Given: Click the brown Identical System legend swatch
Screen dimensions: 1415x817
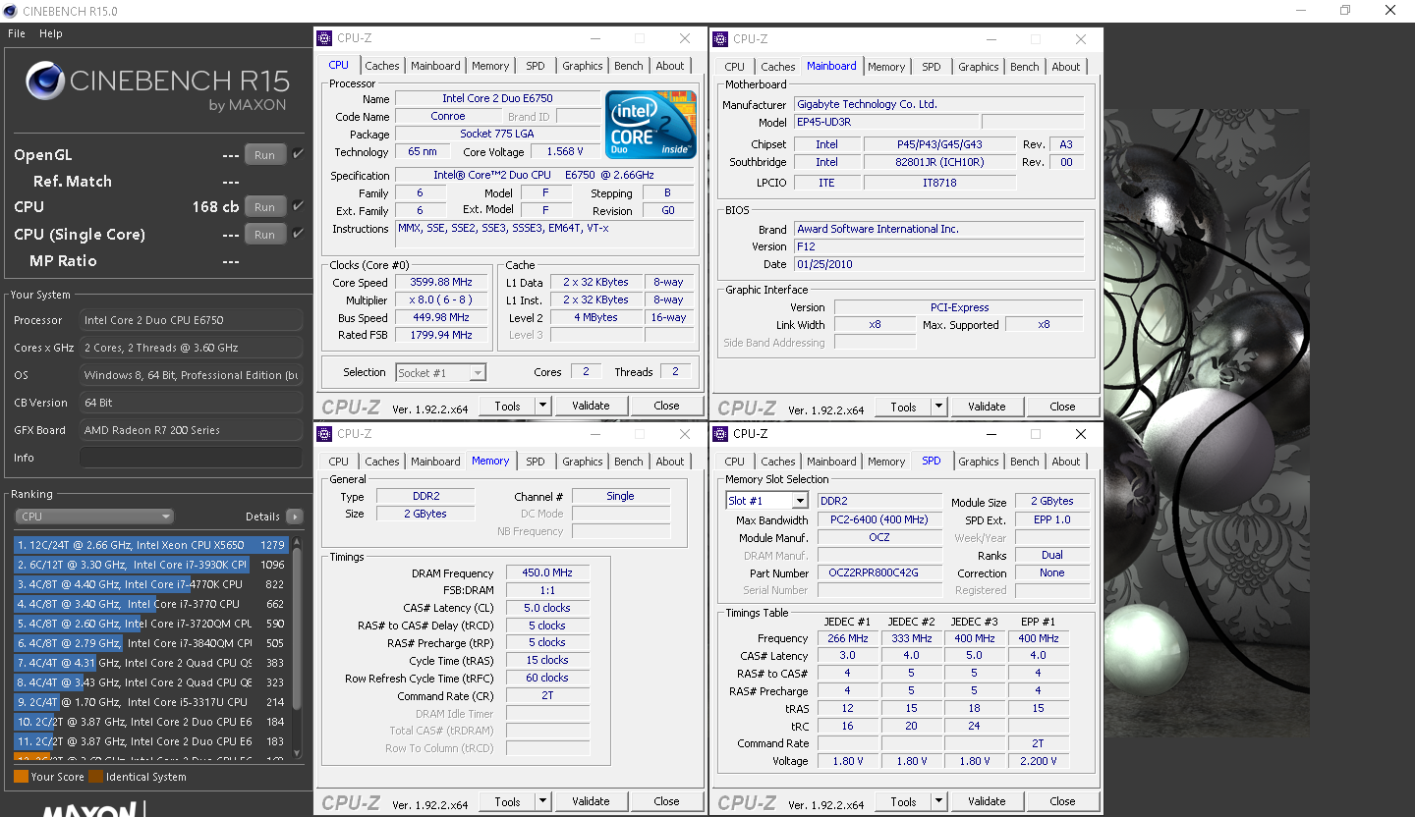Looking at the screenshot, I should (95, 777).
